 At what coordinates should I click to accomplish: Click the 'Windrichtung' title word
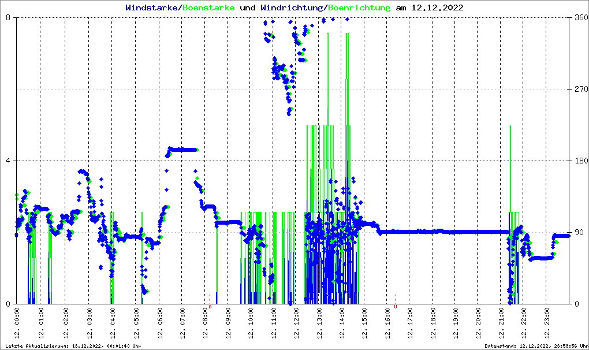292,8
